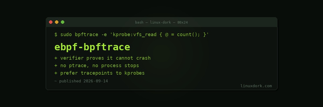Click the sudo bpftrace command line

[x=132, y=35]
